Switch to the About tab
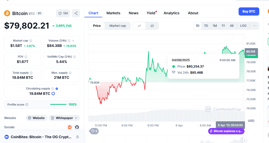 pyautogui.click(x=193, y=13)
